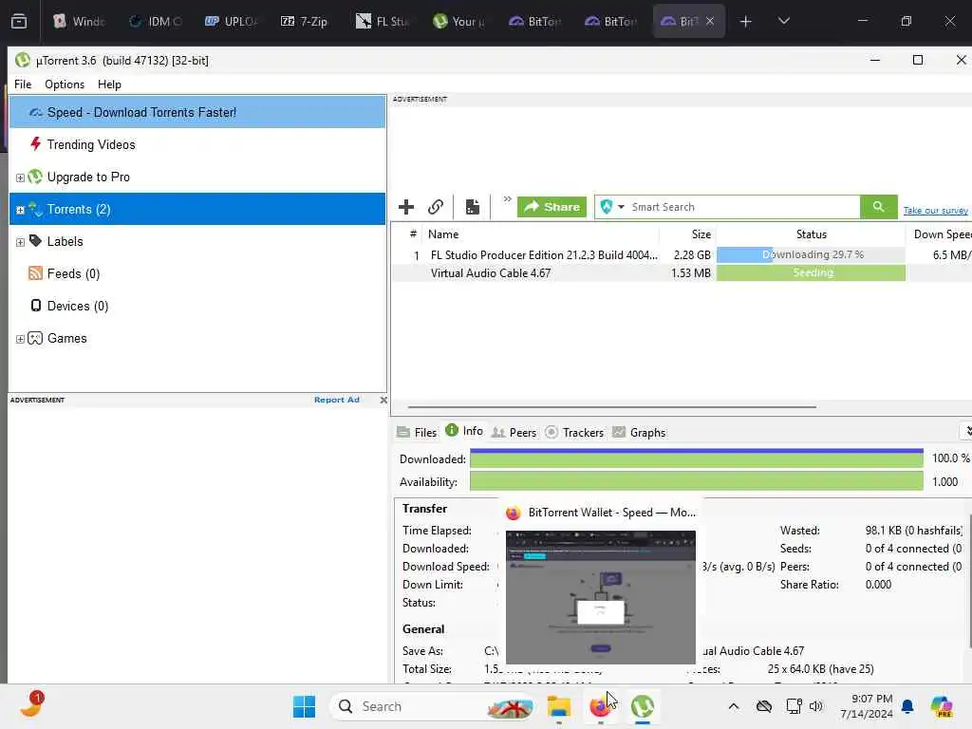Expand the toolbar overflow chevrons
This screenshot has height=729, width=972.
click(507, 199)
